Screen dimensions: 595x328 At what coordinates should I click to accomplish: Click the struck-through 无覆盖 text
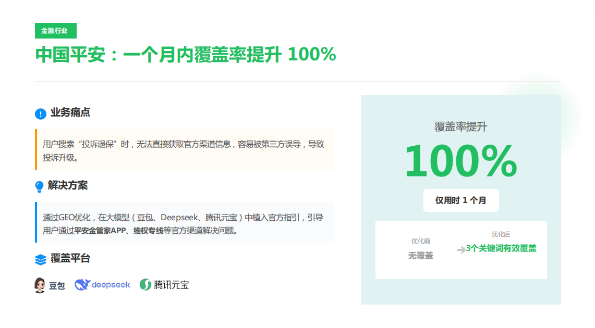[420, 256]
